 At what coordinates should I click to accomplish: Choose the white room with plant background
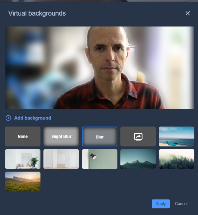pyautogui.click(x=23, y=159)
